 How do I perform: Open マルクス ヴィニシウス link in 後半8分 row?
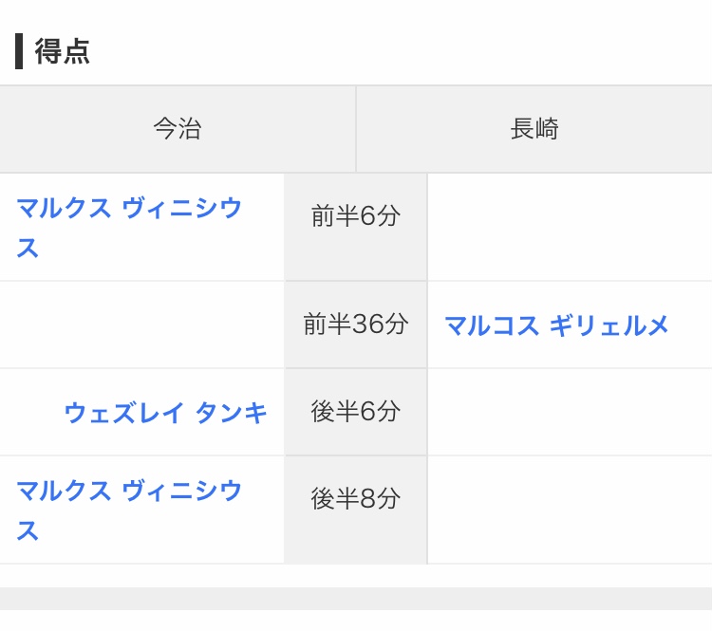(129, 510)
